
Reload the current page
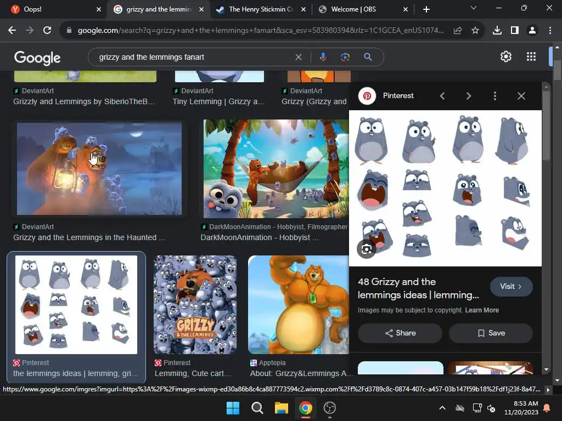pos(47,31)
